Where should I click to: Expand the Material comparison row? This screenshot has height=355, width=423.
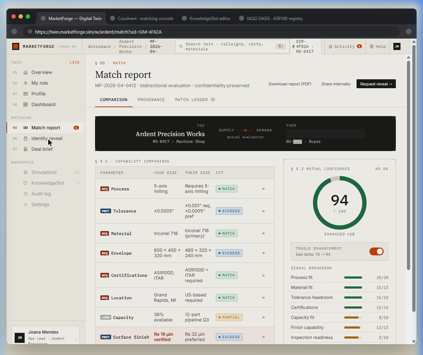click(x=264, y=233)
